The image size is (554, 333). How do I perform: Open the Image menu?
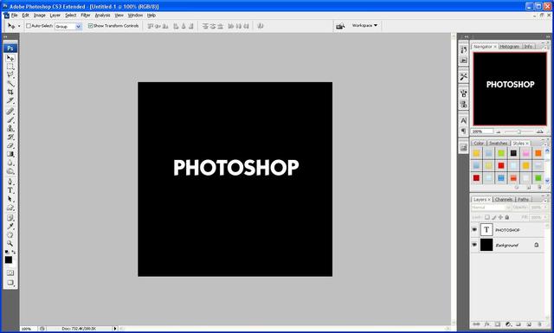[x=40, y=16]
